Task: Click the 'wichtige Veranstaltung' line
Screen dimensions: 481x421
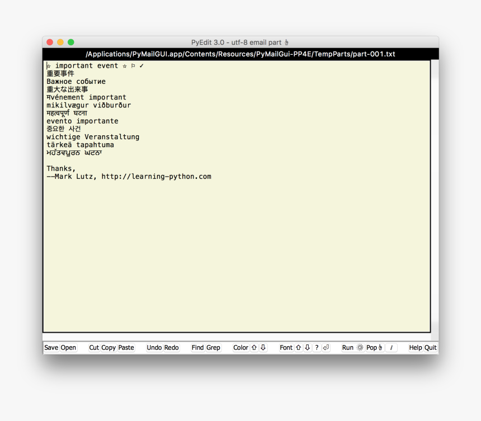Action: click(x=93, y=137)
